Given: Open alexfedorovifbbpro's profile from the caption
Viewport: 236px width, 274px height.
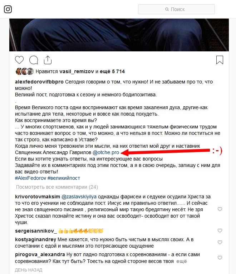Looking at the screenshot, I should click(x=39, y=82).
